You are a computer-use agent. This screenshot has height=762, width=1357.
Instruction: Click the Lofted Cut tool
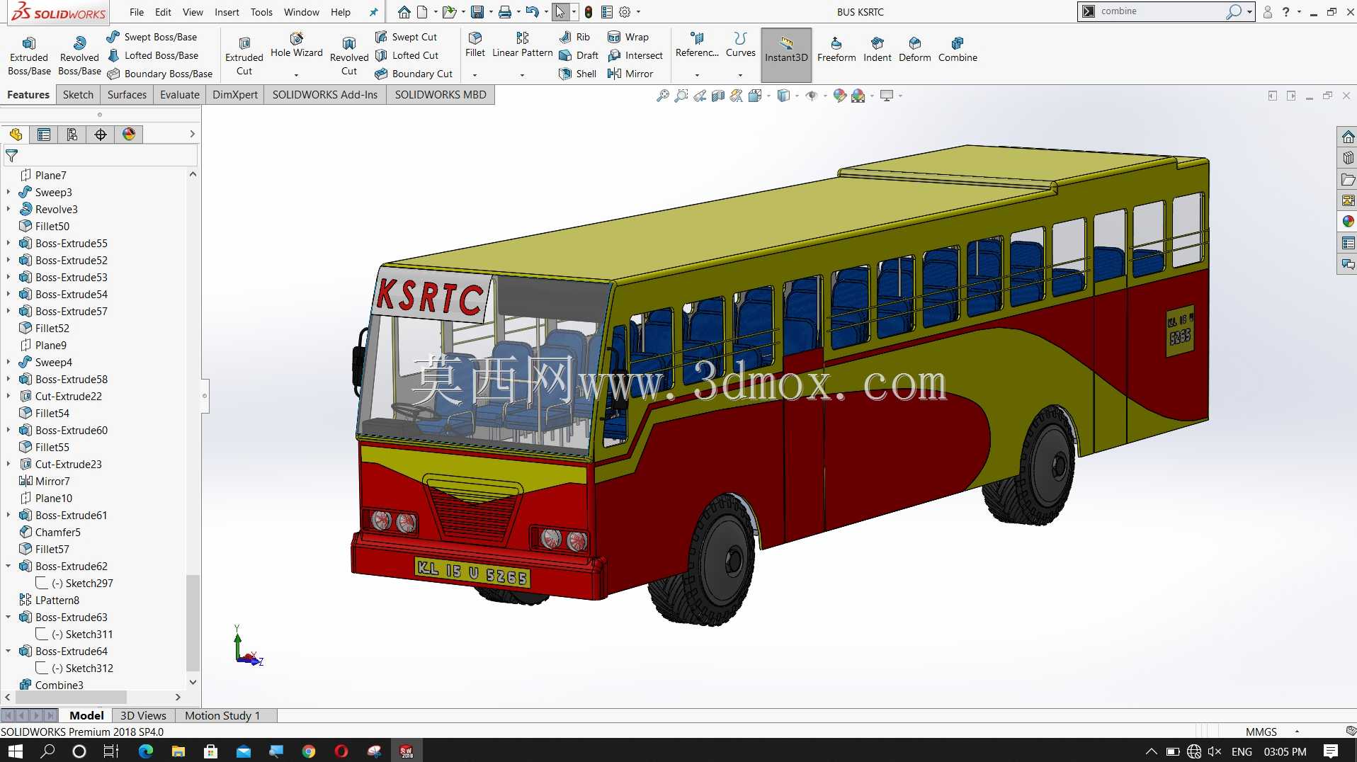[x=407, y=55]
